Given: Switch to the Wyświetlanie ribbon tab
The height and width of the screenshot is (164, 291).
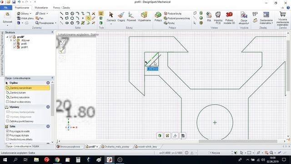Looking at the screenshot, I should coord(41,8).
